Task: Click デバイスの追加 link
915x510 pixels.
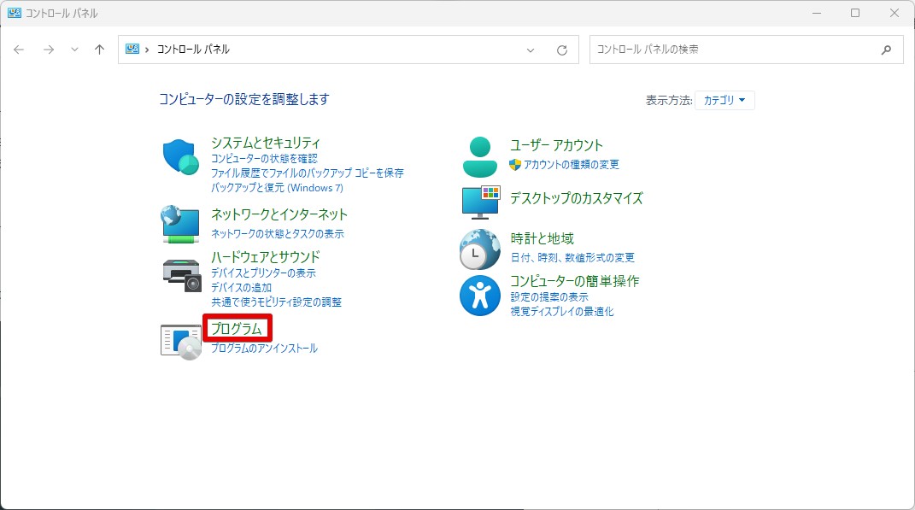Action: click(241, 288)
